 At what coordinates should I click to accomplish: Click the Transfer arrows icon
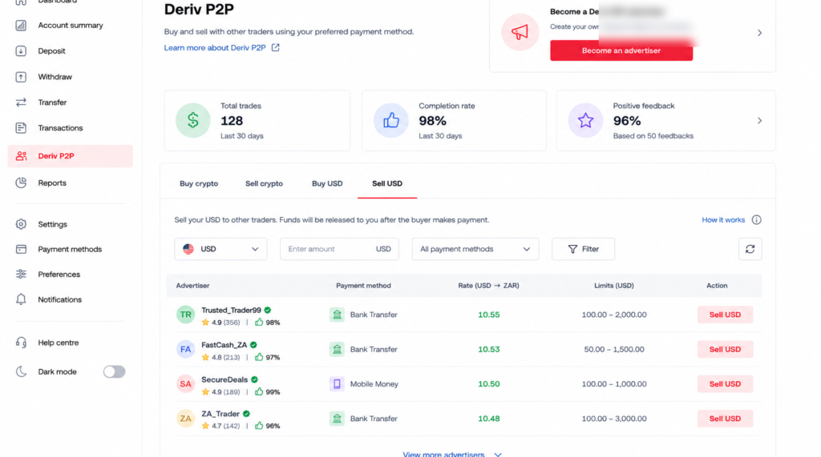(21, 102)
